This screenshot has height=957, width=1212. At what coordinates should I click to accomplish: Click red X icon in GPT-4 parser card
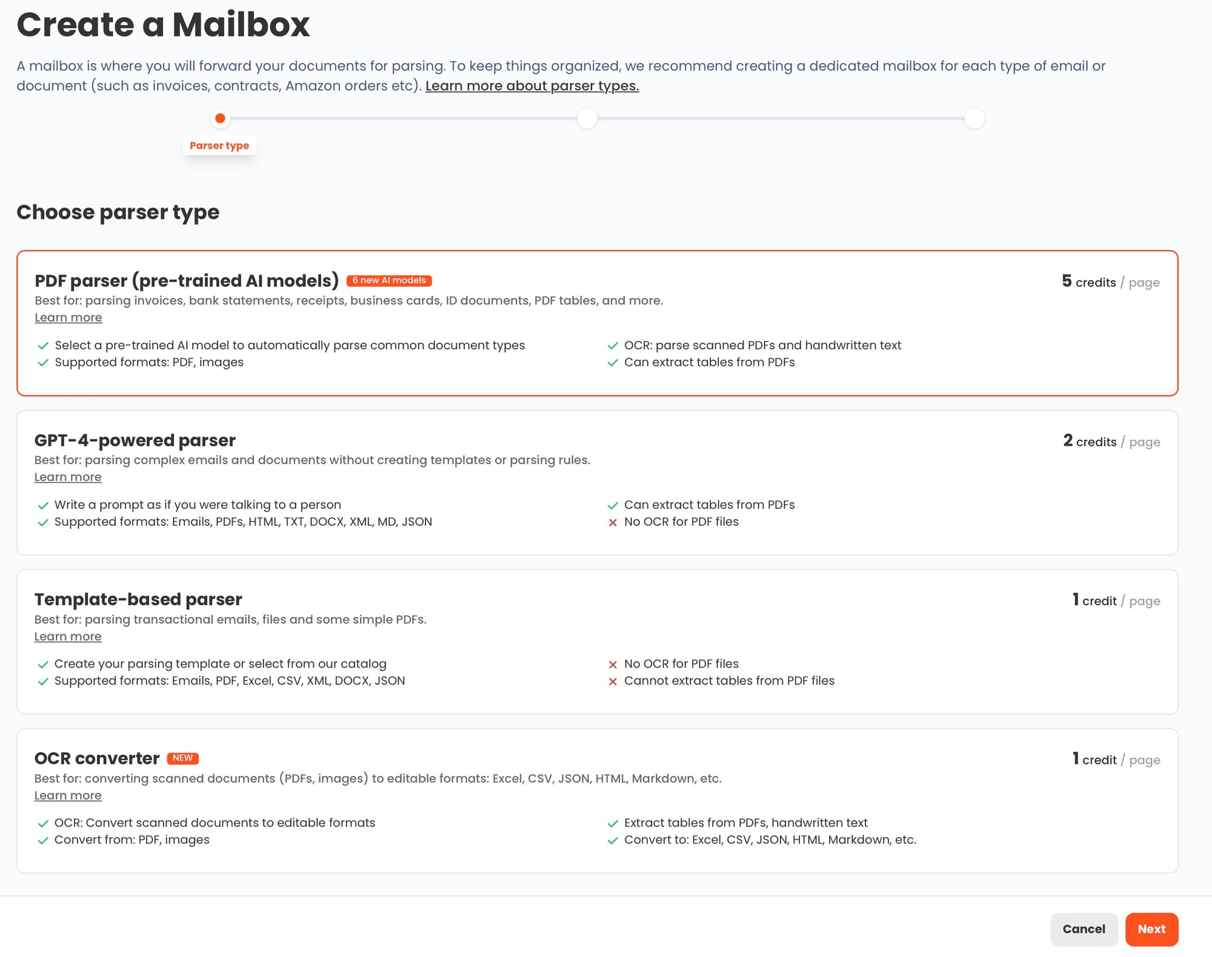613,522
